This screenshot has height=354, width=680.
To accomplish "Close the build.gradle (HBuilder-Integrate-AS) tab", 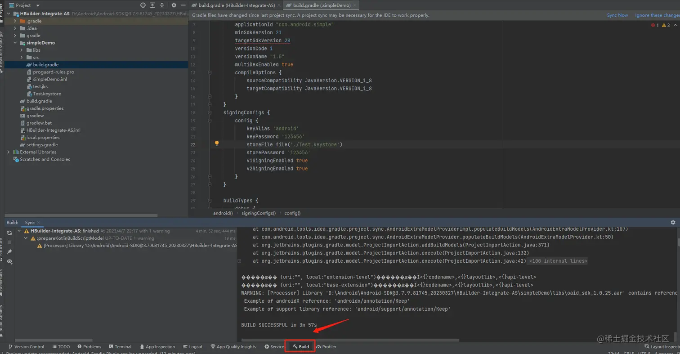I will (x=280, y=5).
